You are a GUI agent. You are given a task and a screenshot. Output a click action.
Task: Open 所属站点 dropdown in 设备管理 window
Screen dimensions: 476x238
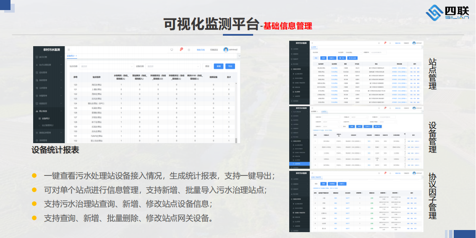[x=359, y=117]
